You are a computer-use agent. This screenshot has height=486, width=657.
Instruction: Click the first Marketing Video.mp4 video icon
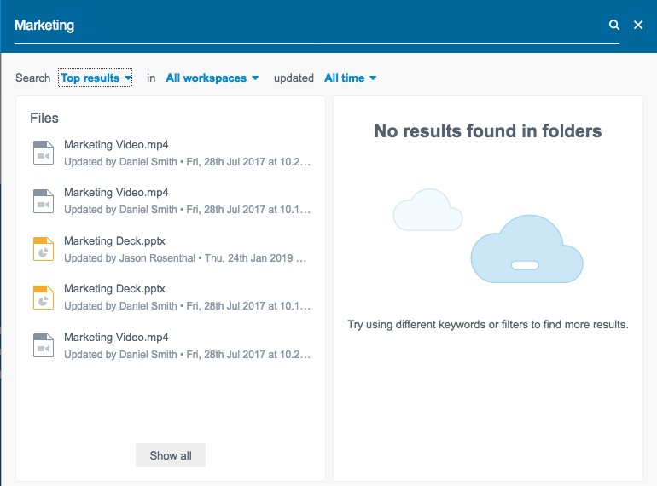[x=44, y=153]
